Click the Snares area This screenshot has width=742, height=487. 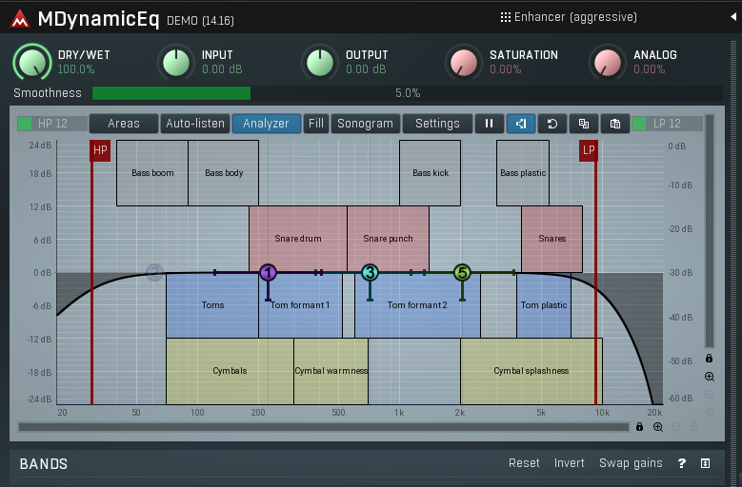(552, 239)
